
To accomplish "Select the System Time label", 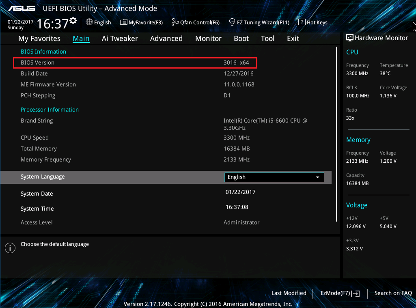I will pos(37,209).
